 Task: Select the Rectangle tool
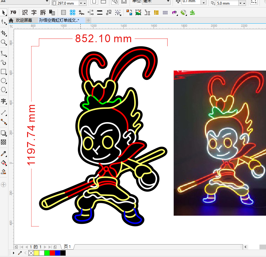(3, 71)
